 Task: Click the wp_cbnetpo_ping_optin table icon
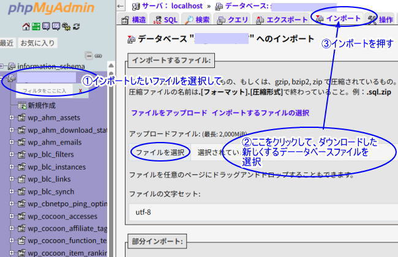22,204
